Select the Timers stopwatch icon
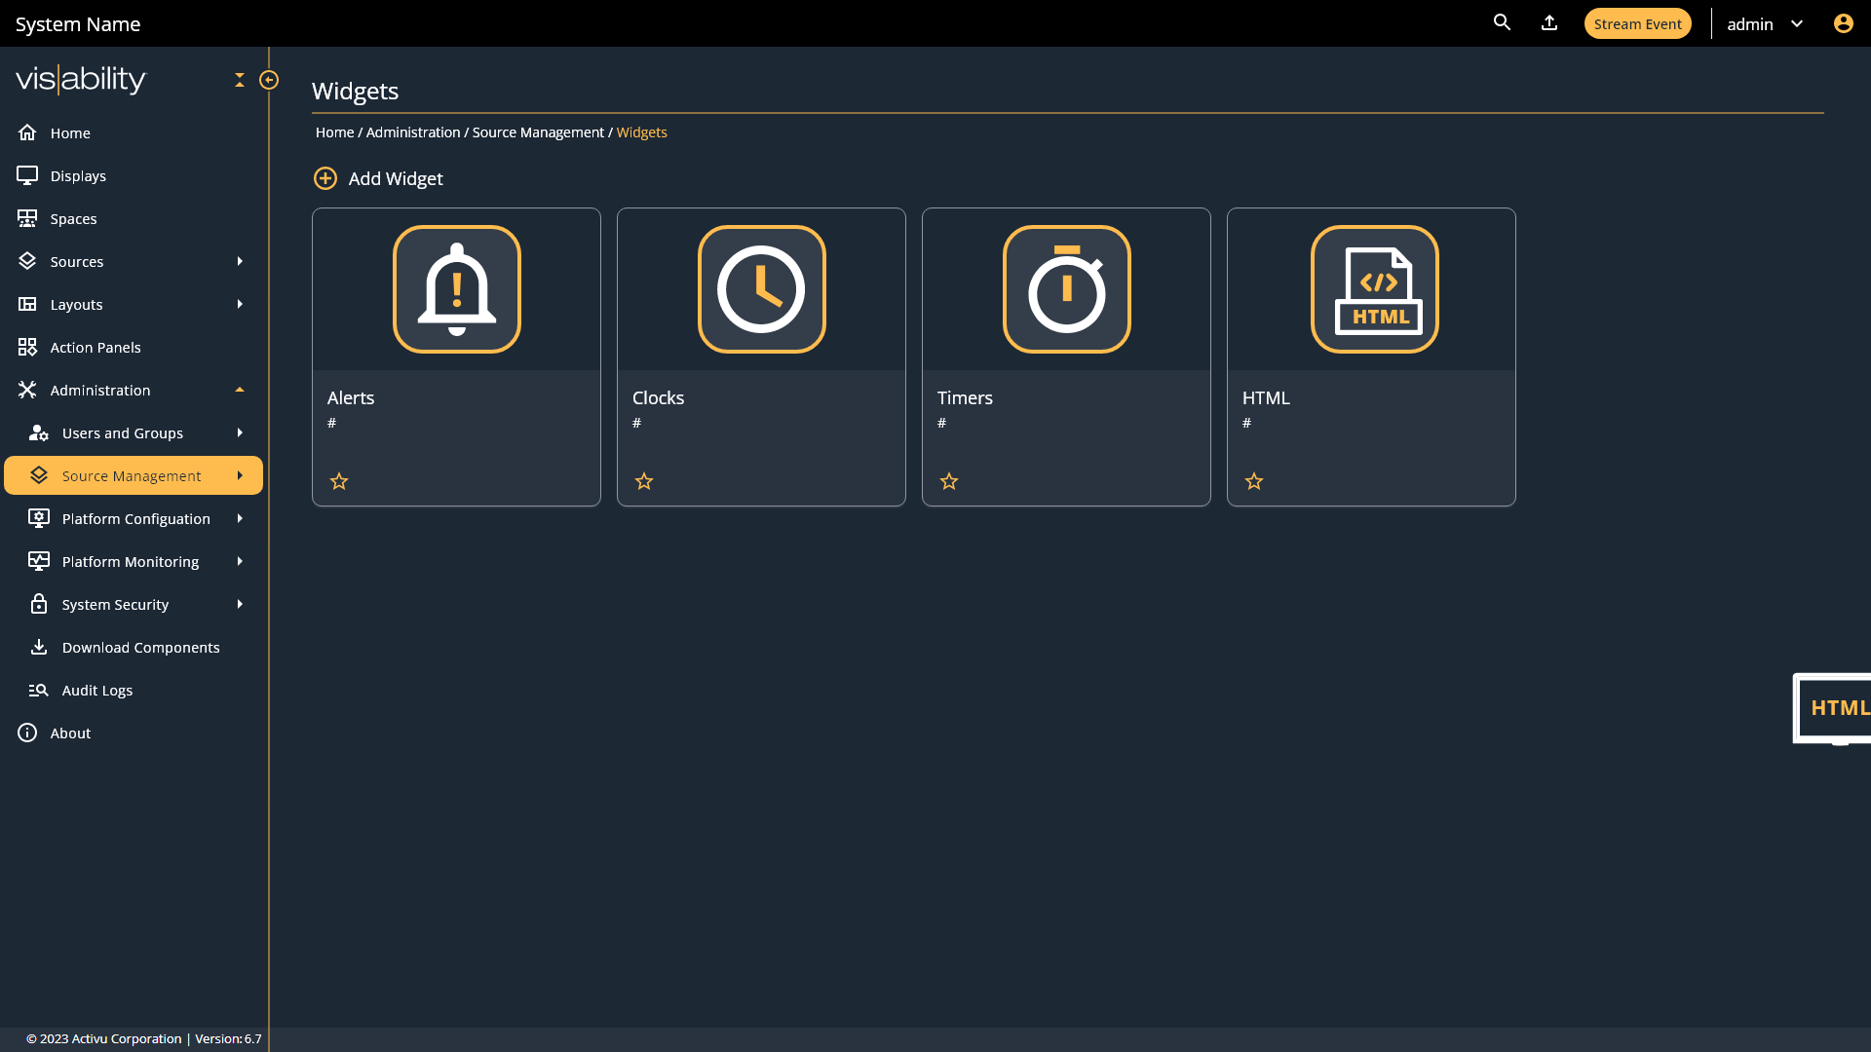 click(x=1066, y=289)
